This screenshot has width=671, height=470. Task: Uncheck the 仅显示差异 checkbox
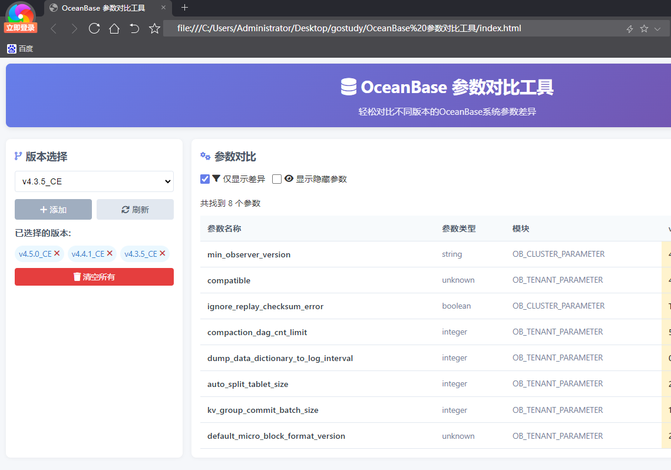[205, 179]
